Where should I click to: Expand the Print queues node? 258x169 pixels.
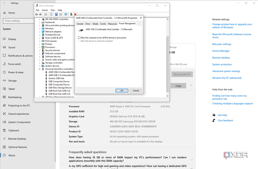click(40, 41)
